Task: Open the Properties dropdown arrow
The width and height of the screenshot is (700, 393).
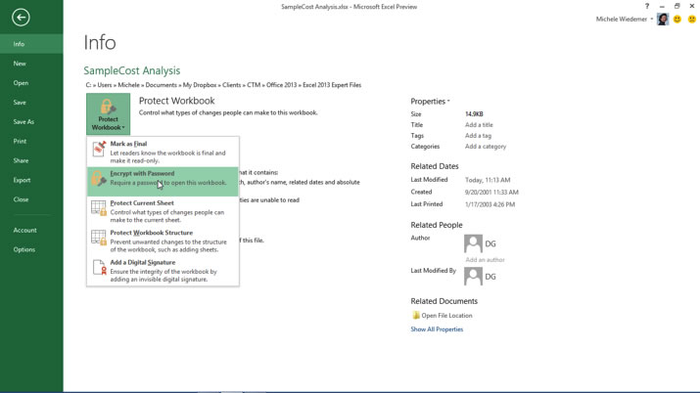Action: click(x=448, y=102)
